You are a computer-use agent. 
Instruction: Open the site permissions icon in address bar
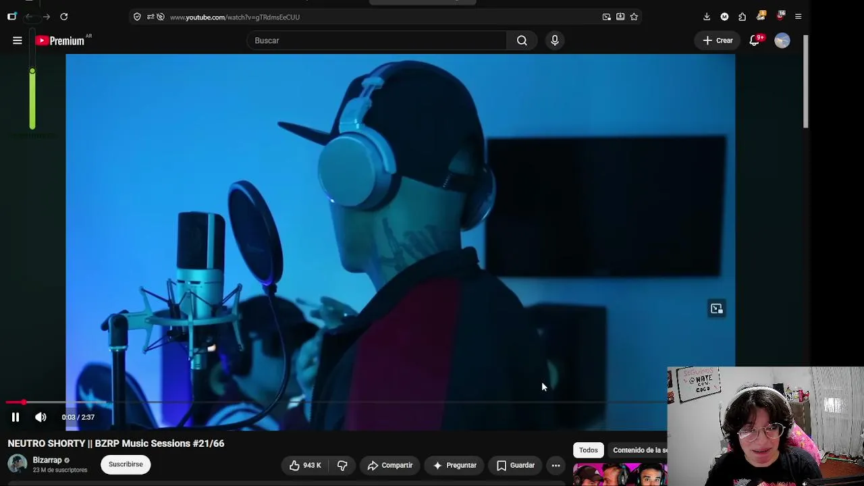[x=150, y=17]
